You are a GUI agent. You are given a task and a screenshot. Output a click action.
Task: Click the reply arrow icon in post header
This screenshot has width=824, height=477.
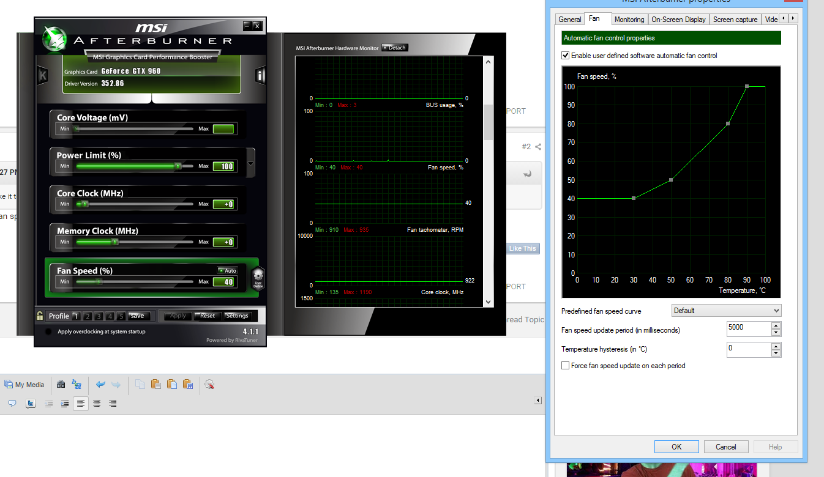528,174
